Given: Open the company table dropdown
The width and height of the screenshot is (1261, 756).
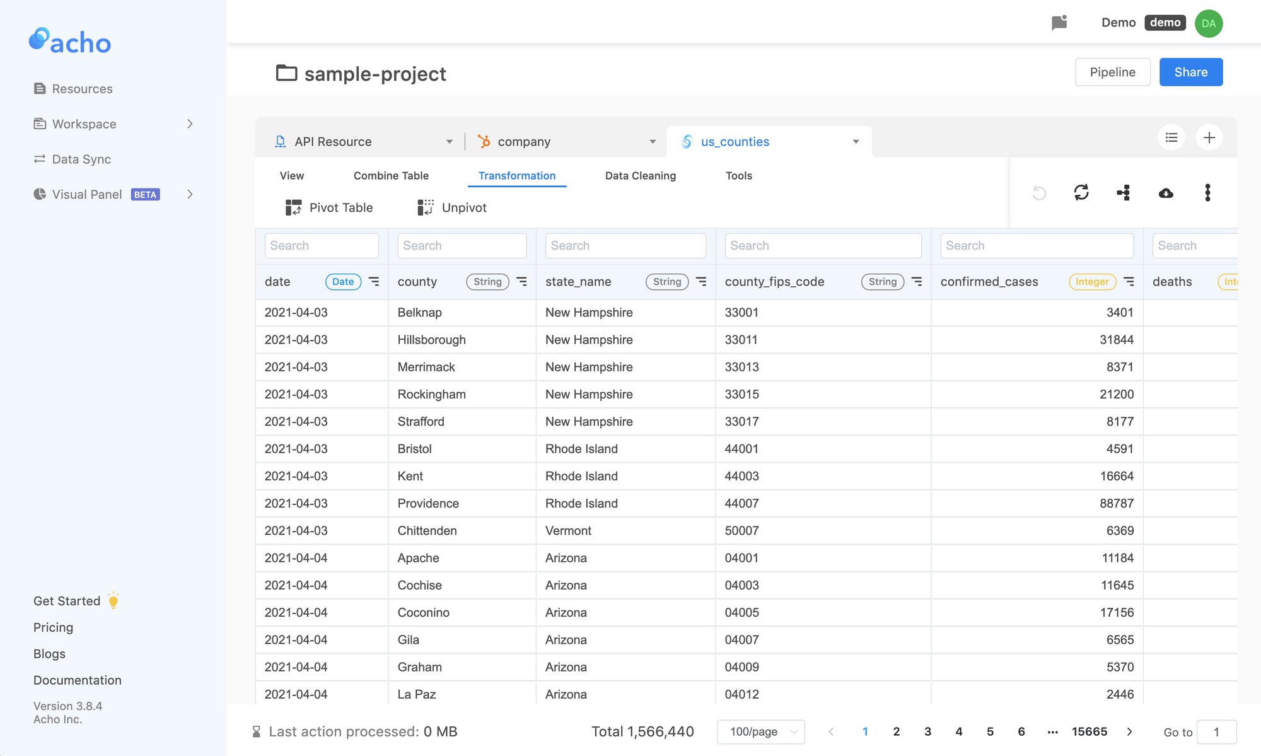Looking at the screenshot, I should coord(652,141).
